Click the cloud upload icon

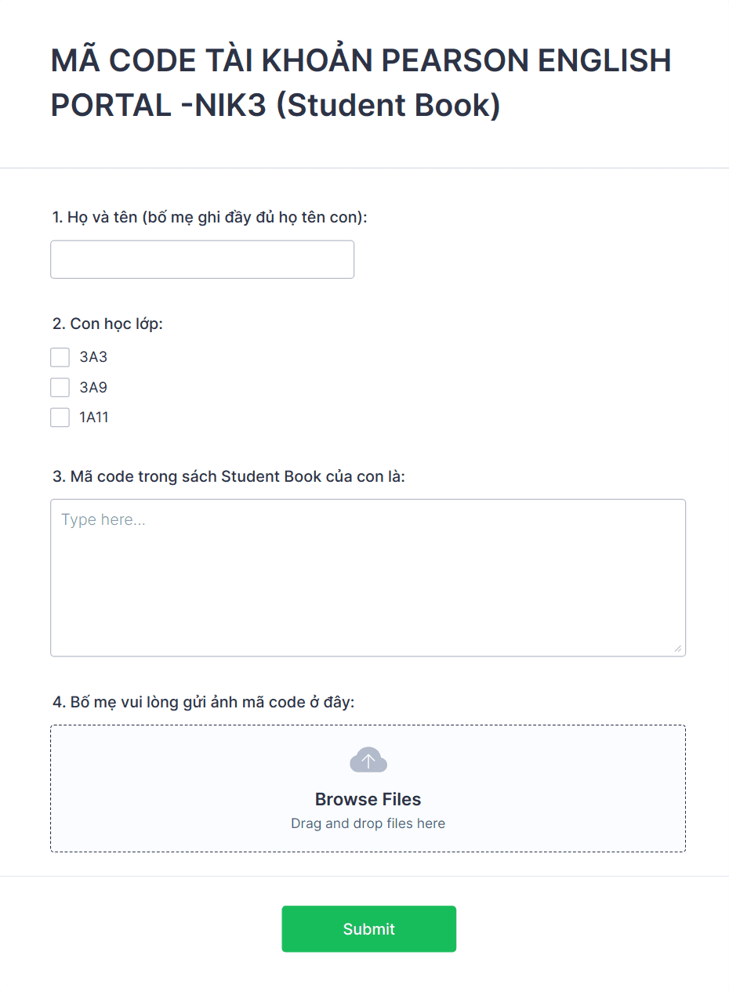pyautogui.click(x=368, y=760)
